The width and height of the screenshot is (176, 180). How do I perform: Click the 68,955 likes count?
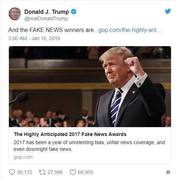[x=86, y=172]
